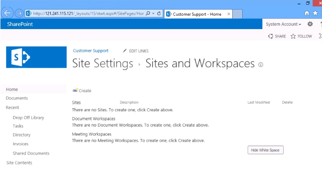Click the SharePoint site logo image
This screenshot has height=173, width=322.
(36, 57)
